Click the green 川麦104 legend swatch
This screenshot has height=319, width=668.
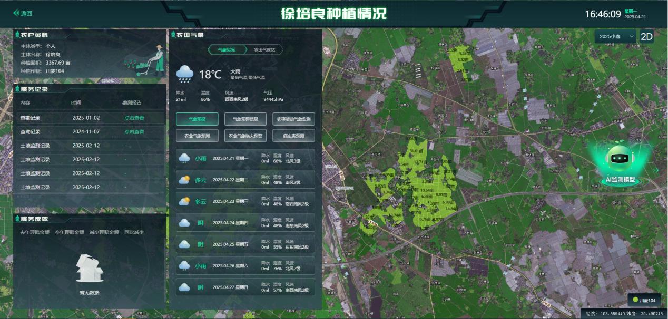point(635,300)
